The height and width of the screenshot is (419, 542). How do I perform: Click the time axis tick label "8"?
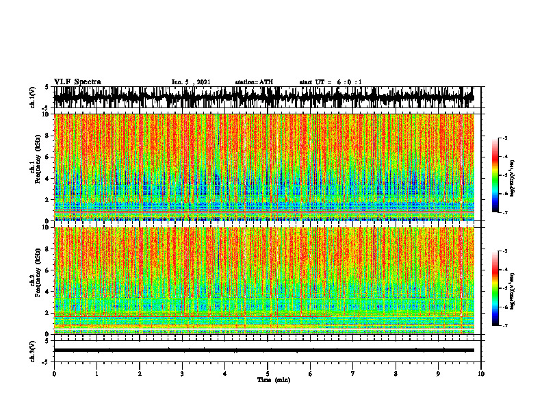[x=396, y=373]
